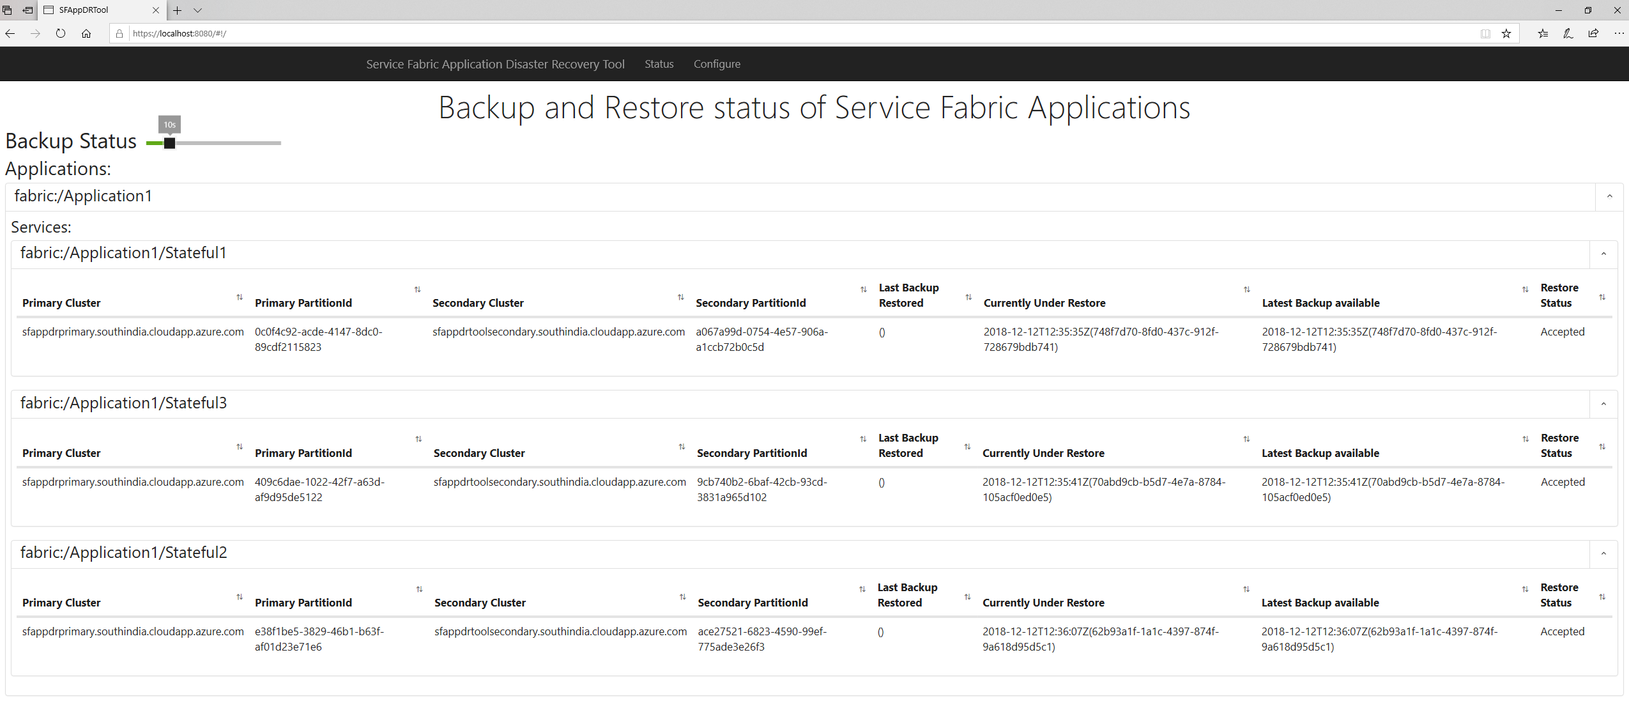
Task: Select Stateful1 primary partition 0c0f4c92-acde-4147-8dc0-89cdf2115823
Action: pos(319,339)
